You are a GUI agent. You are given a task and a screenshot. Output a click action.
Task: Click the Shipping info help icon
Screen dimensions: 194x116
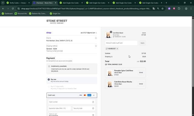point(112,57)
